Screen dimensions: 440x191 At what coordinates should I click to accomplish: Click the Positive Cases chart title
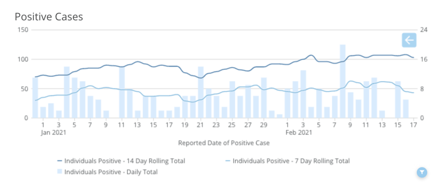[x=49, y=17]
